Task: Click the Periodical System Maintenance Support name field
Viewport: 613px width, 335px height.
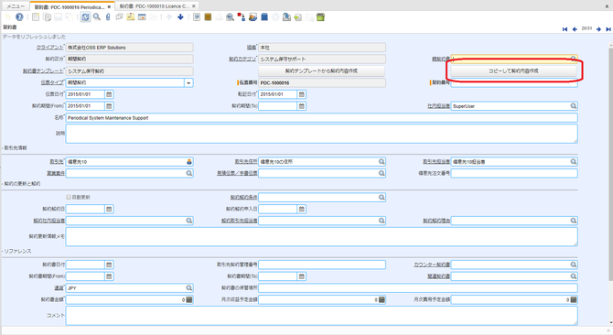Action: (321, 118)
